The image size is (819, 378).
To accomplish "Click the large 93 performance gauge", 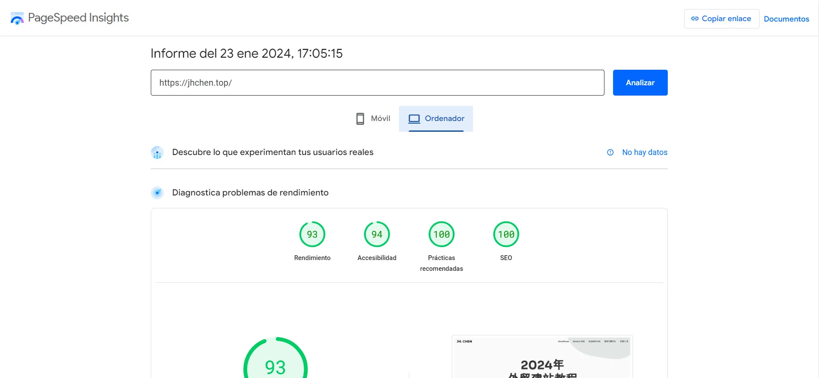I will pyautogui.click(x=276, y=358).
